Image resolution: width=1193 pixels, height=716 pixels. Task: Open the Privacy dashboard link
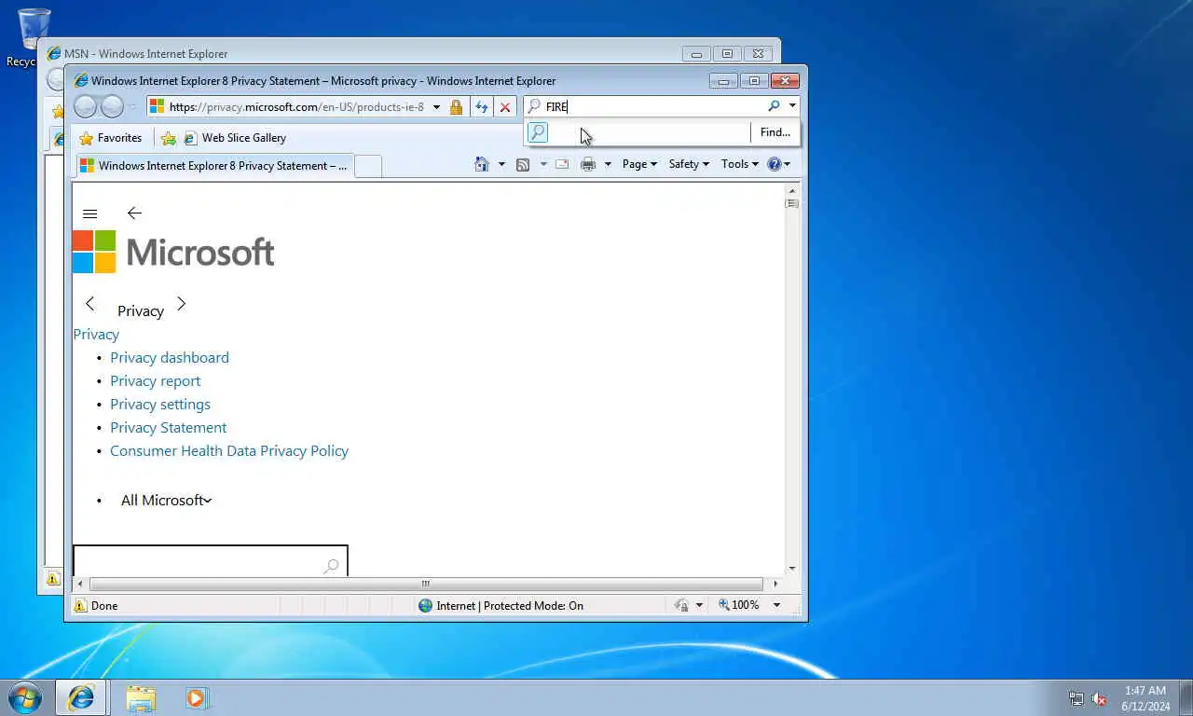170,358
